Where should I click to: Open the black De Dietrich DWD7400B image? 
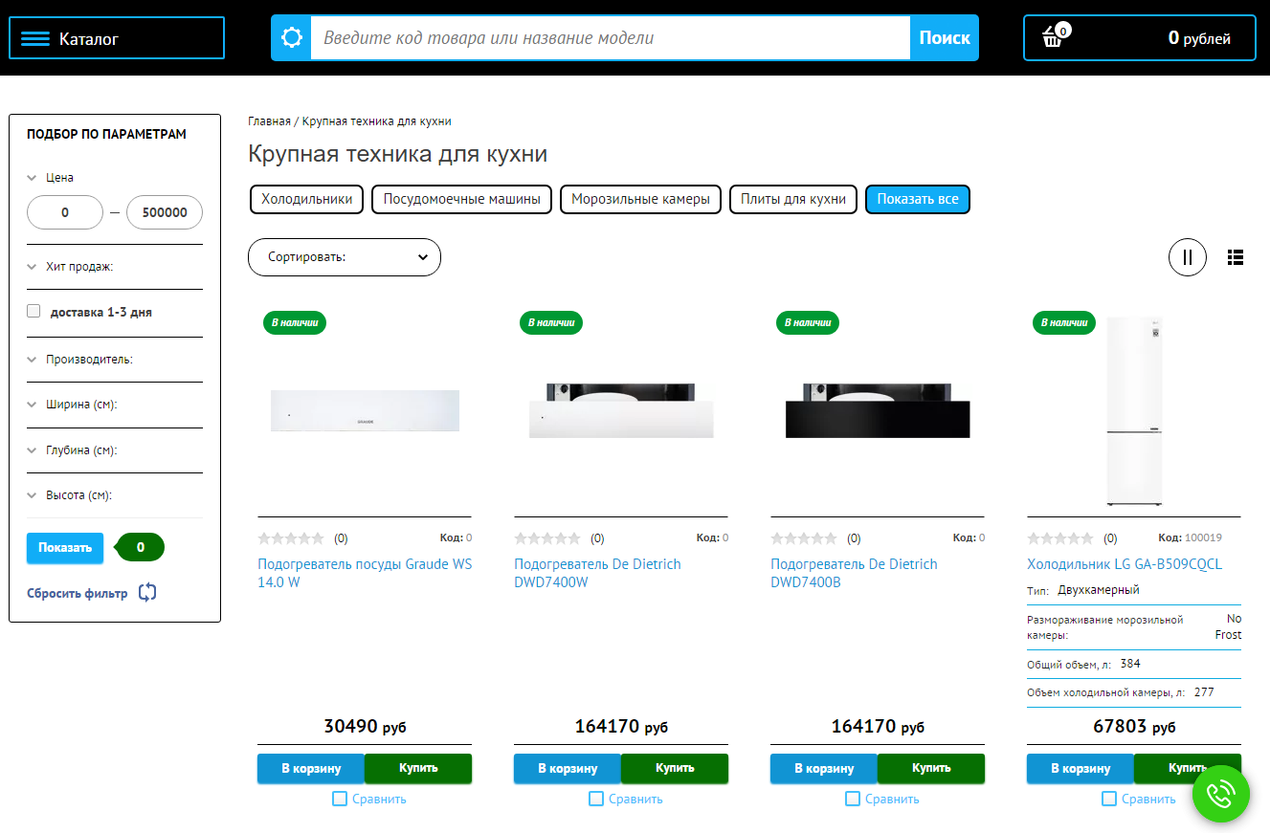pyautogui.click(x=878, y=410)
